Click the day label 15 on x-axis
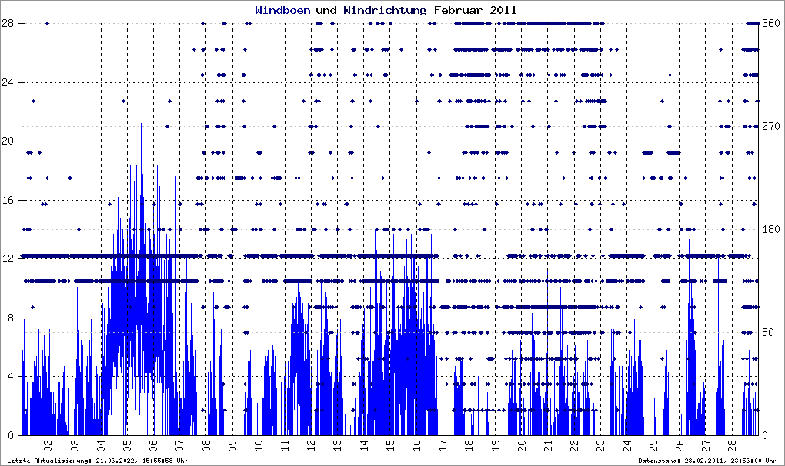Screen dimensions: 785x466 (390, 445)
